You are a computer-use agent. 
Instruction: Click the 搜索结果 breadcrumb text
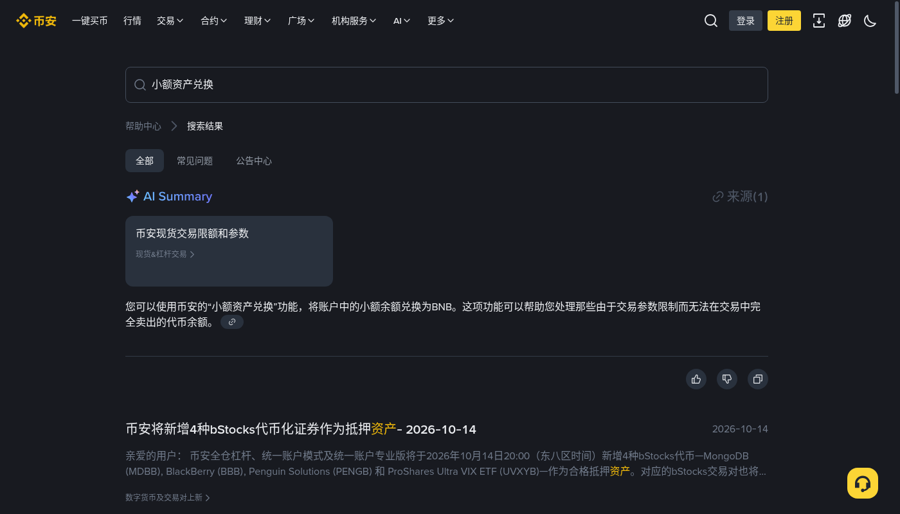(205, 126)
